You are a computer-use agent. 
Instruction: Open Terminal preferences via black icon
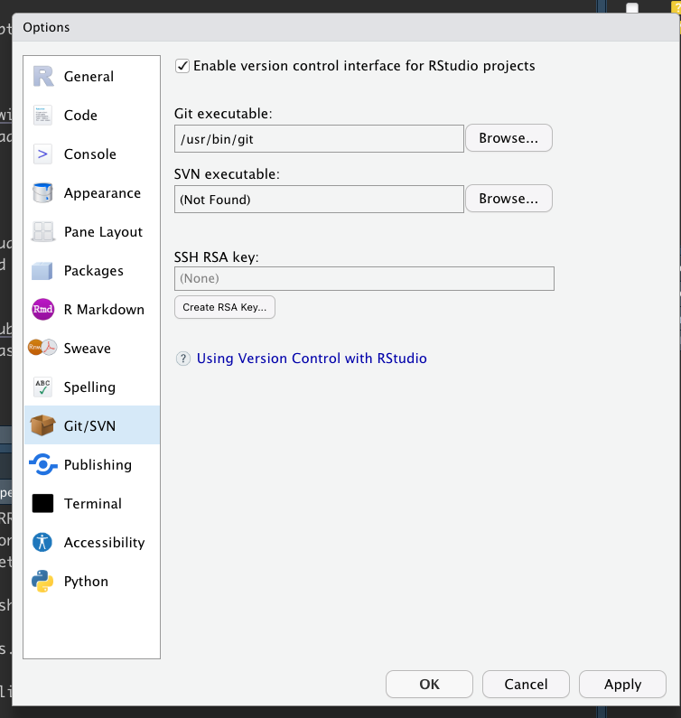(42, 504)
